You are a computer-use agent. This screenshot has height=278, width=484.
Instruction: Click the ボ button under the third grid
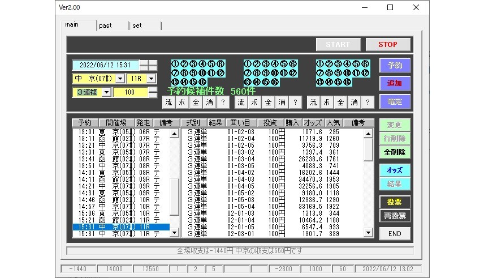click(327, 102)
